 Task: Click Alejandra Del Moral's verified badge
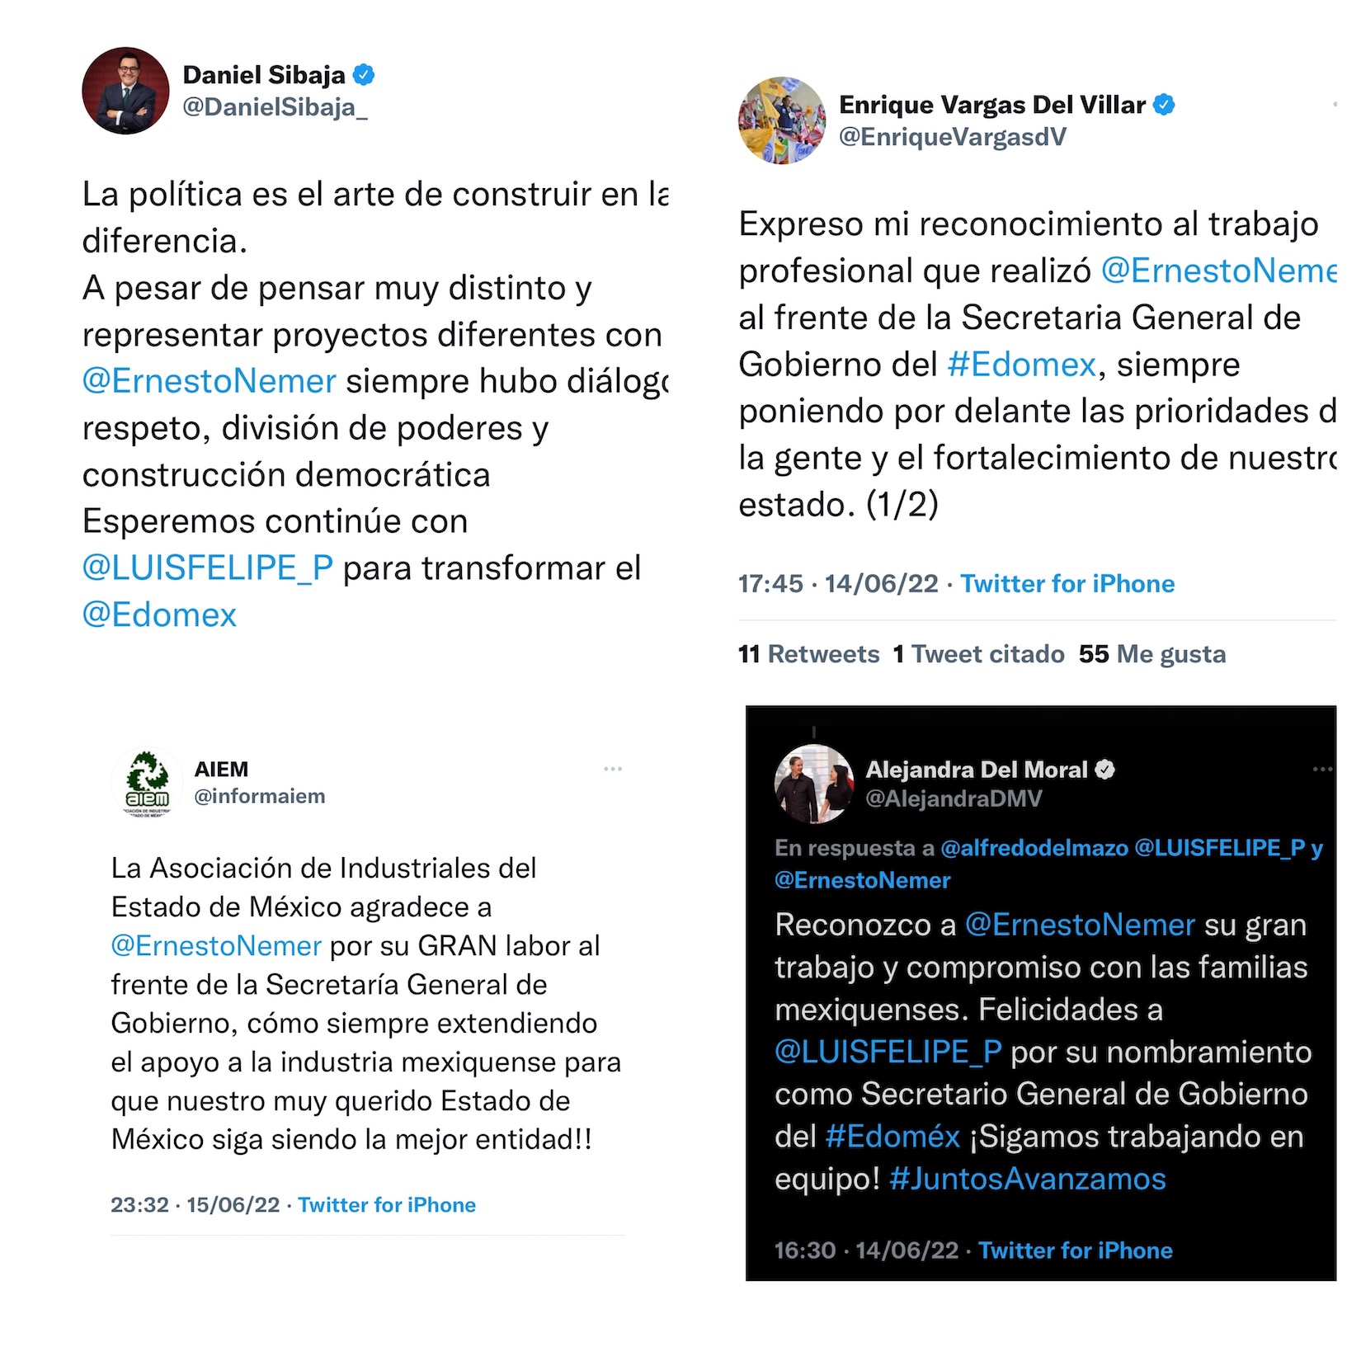click(1105, 770)
